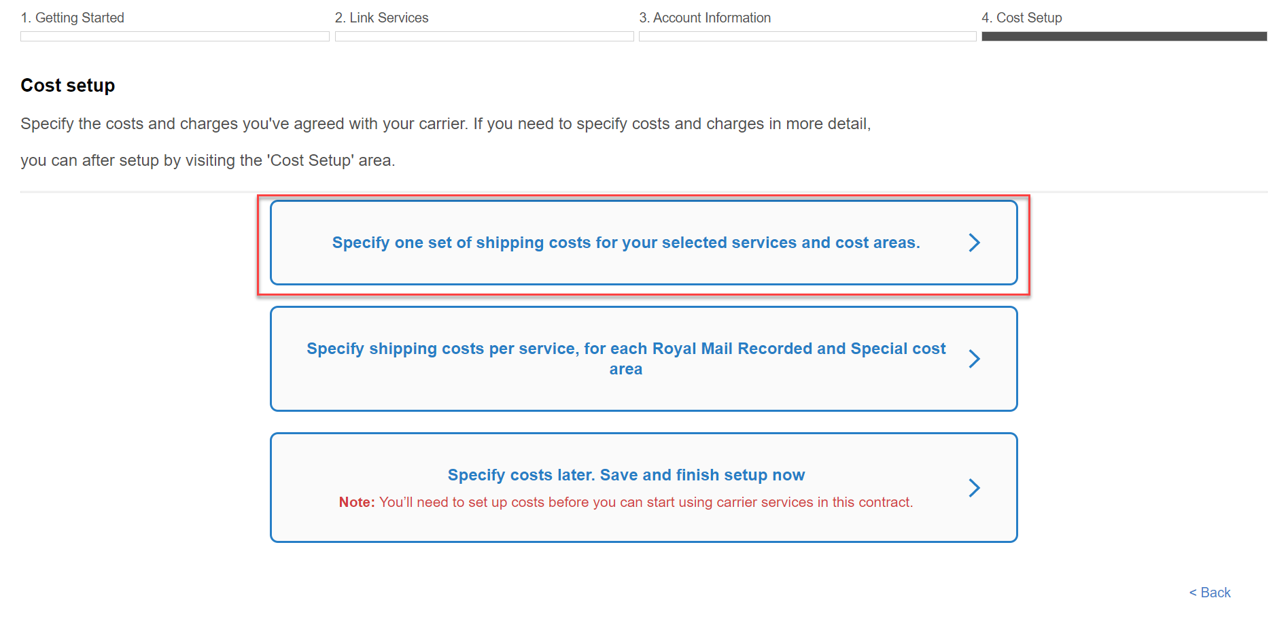Open the '3. Account Information' step
Image resolution: width=1288 pixels, height=617 pixels.
point(705,18)
